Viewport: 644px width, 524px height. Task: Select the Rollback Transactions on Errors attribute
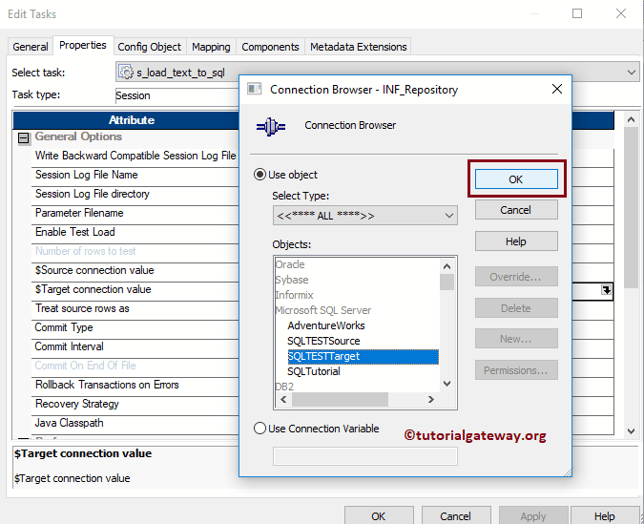[107, 385]
